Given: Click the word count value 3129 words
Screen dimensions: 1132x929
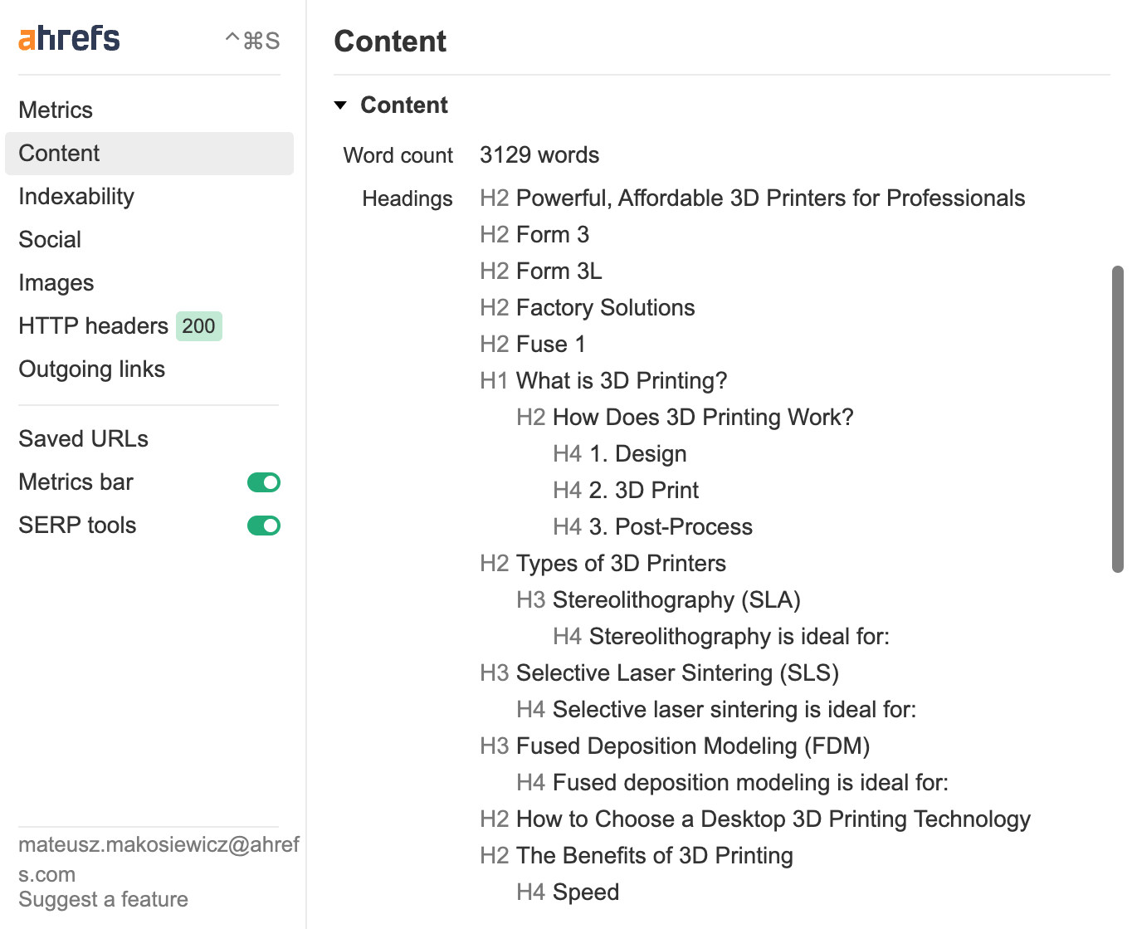Looking at the screenshot, I should 539,154.
